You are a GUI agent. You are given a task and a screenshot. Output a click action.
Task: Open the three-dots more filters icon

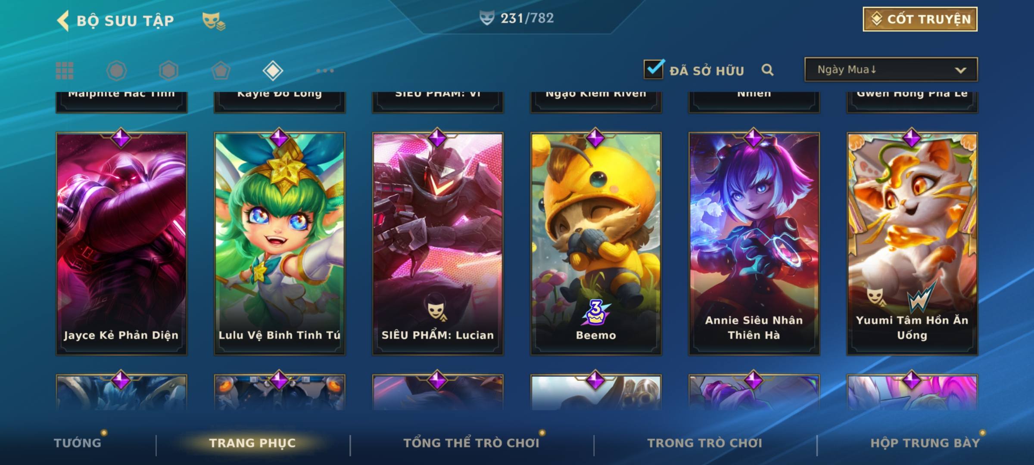325,71
